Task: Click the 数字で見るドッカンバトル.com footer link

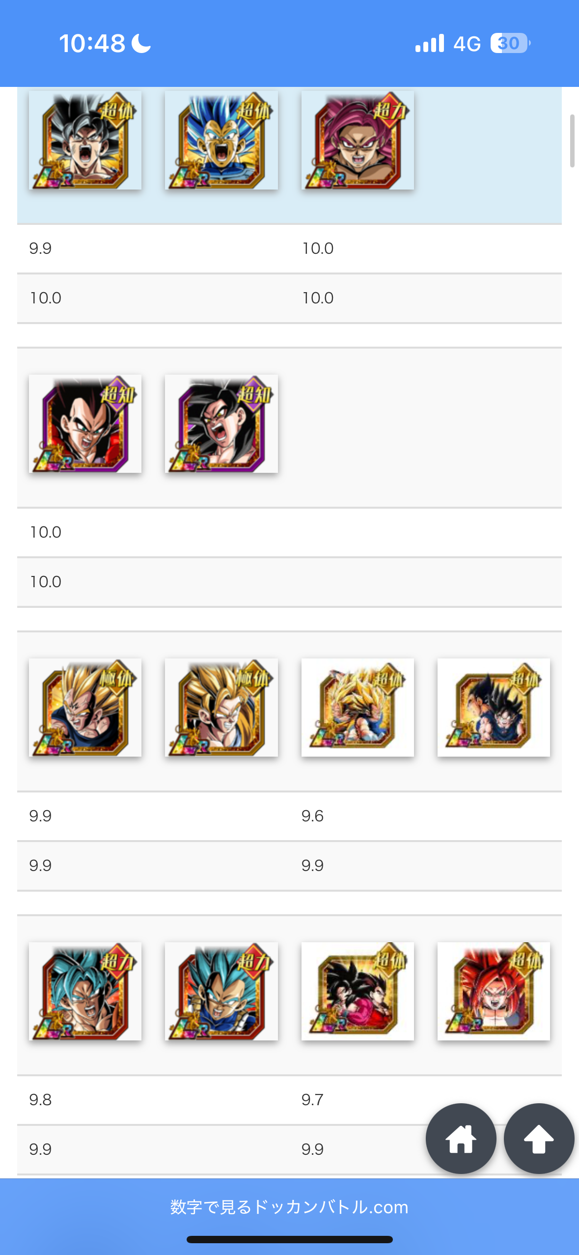Action: pyautogui.click(x=289, y=1207)
